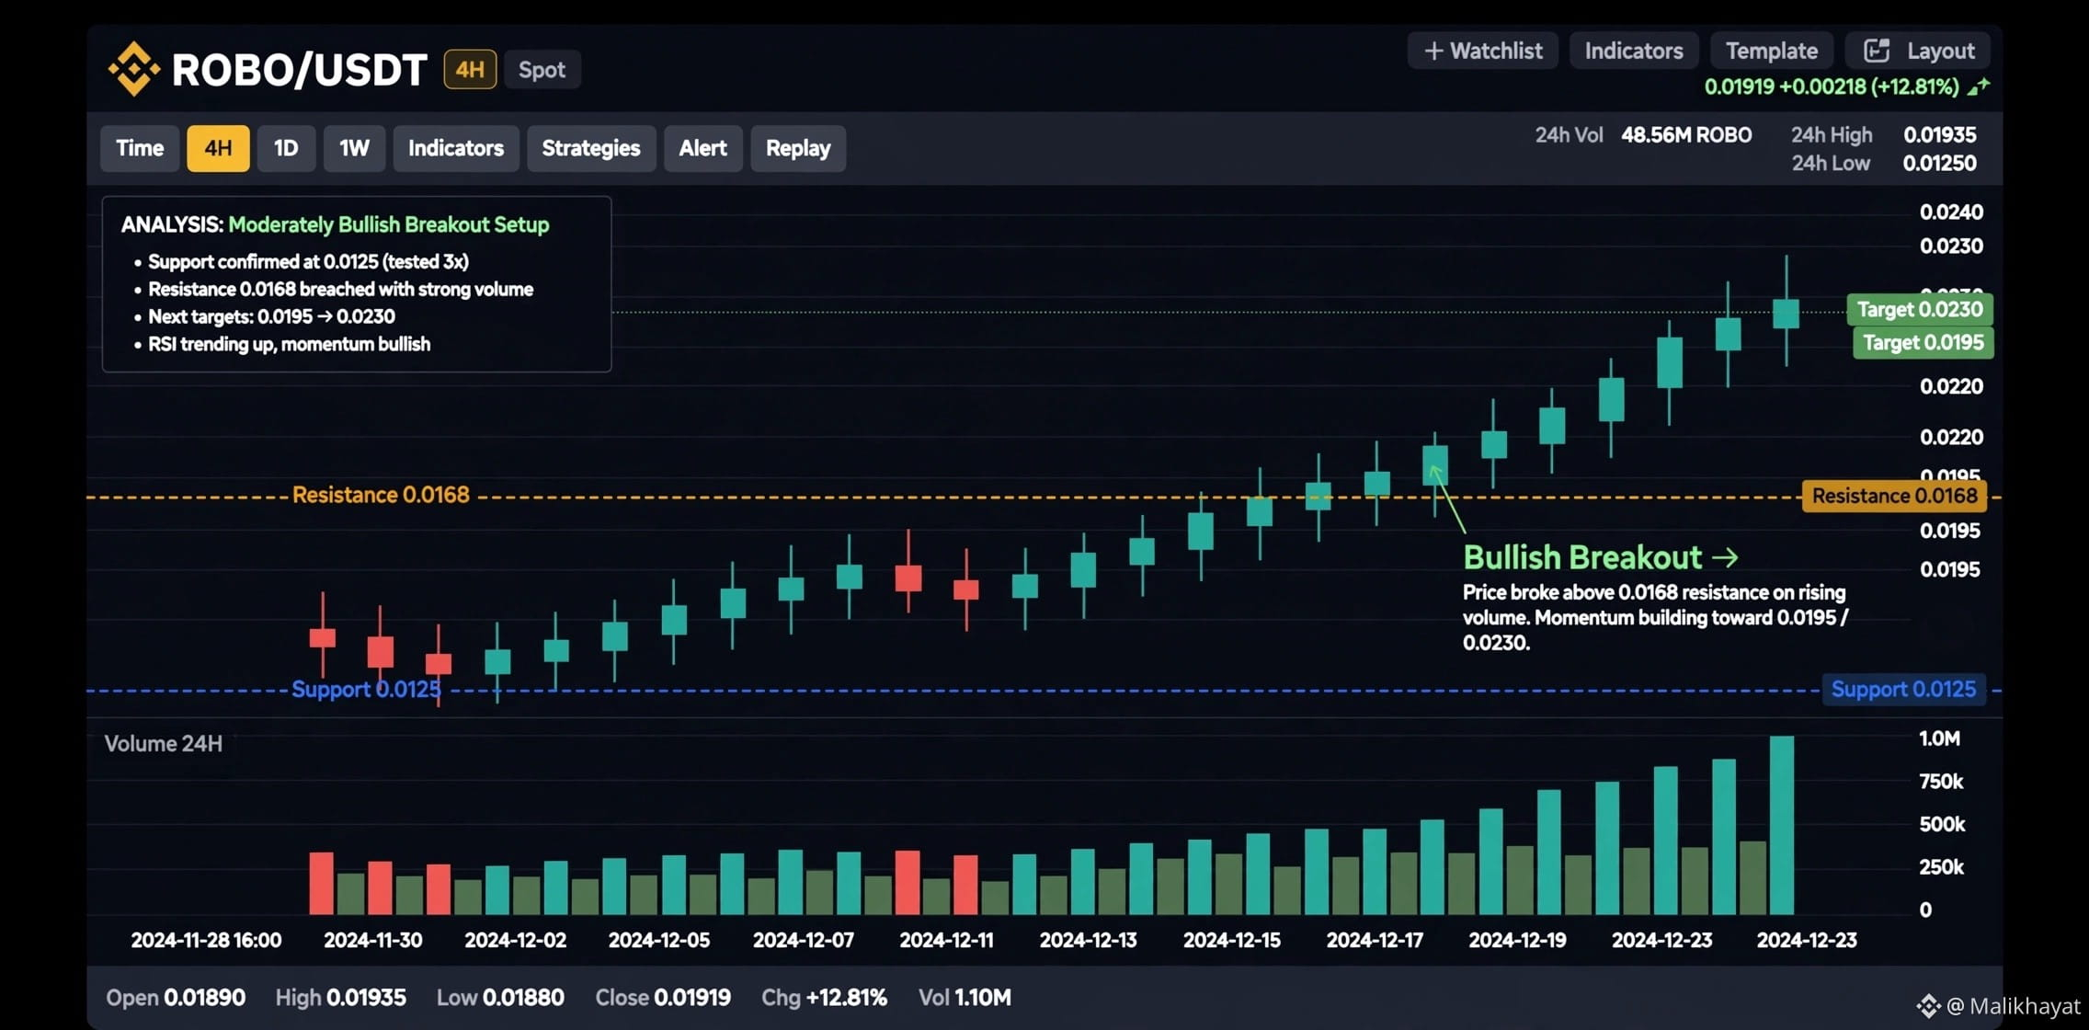The height and width of the screenshot is (1030, 2089).
Task: Click the green up-arrow beside +12.81%
Action: (1978, 86)
